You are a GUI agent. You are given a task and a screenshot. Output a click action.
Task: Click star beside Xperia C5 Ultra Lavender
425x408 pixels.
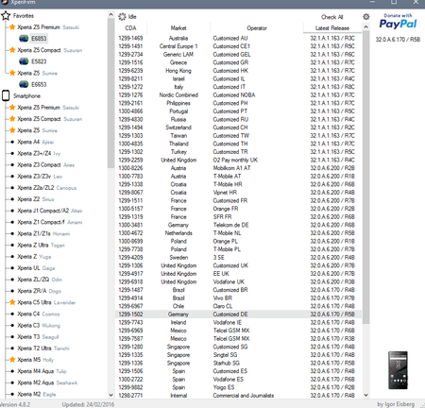point(12,302)
